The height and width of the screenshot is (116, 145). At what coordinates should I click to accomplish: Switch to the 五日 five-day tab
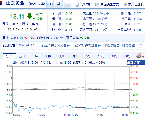pyautogui.click(x=22, y=56)
